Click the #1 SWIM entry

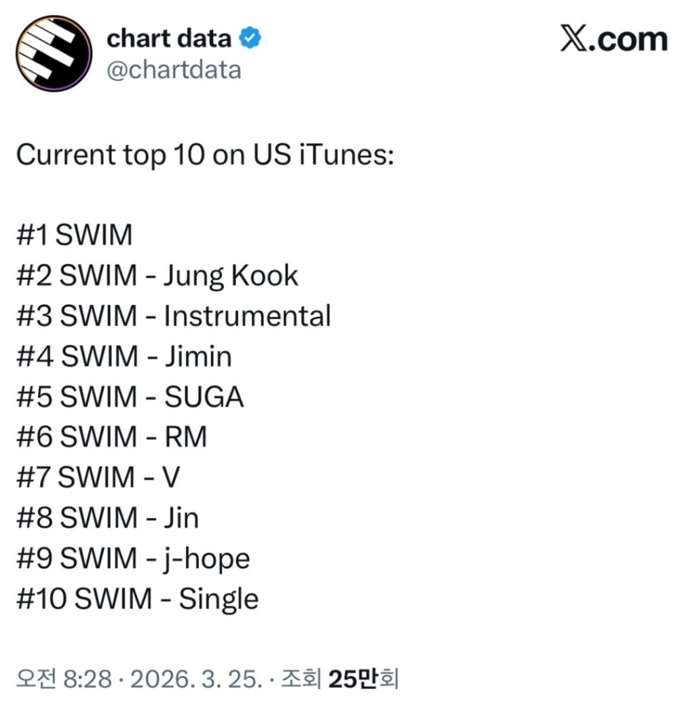(74, 235)
